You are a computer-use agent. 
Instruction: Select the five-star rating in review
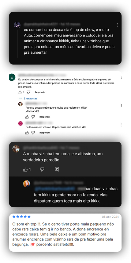21,217
